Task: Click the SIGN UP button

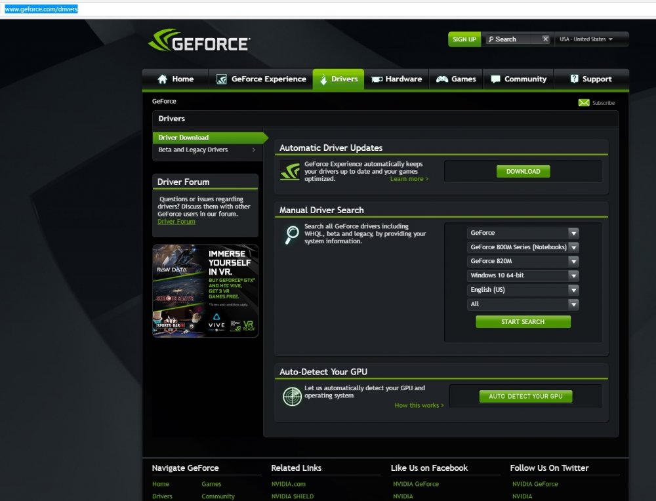Action: click(464, 39)
